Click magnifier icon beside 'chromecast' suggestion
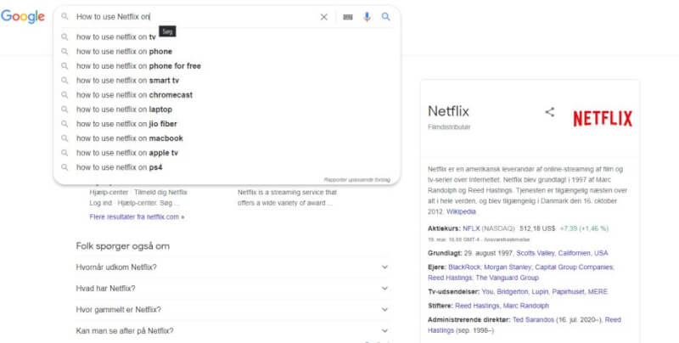 [x=65, y=95]
